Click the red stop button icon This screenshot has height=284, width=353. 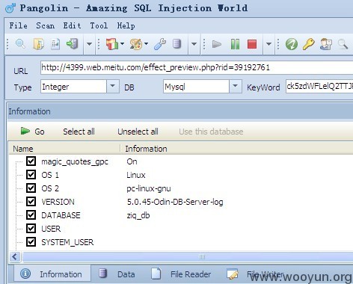coord(252,44)
